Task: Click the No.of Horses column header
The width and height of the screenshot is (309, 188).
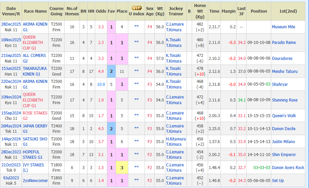Action: pos(72,11)
